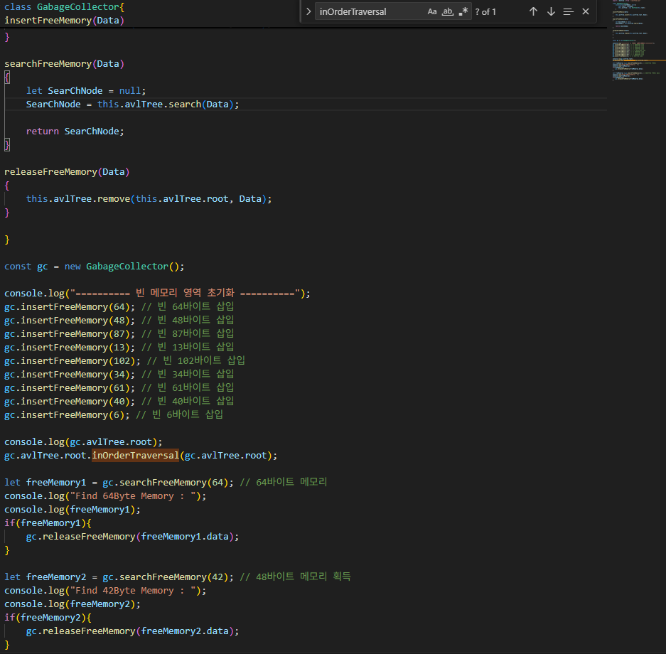
Task: Click the highlighted 'inOrderTraversal' match in code
Action: click(x=136, y=456)
